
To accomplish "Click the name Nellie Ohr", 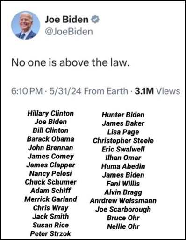I will pyautogui.click(x=123, y=226).
